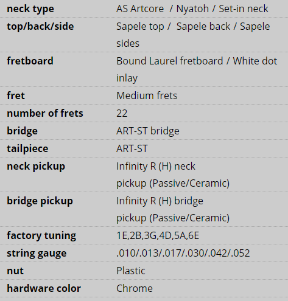Click the tailpiece 'ART-ST' value
288x301 pixels.
pyautogui.click(x=132, y=148)
